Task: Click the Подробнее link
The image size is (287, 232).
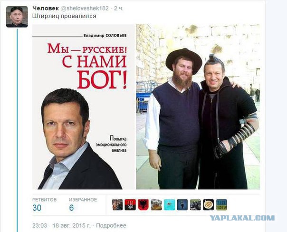Action: click(x=111, y=226)
